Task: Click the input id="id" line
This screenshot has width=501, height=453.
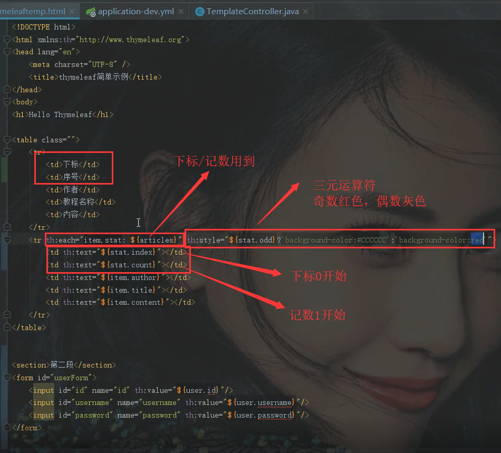Action: (131, 390)
